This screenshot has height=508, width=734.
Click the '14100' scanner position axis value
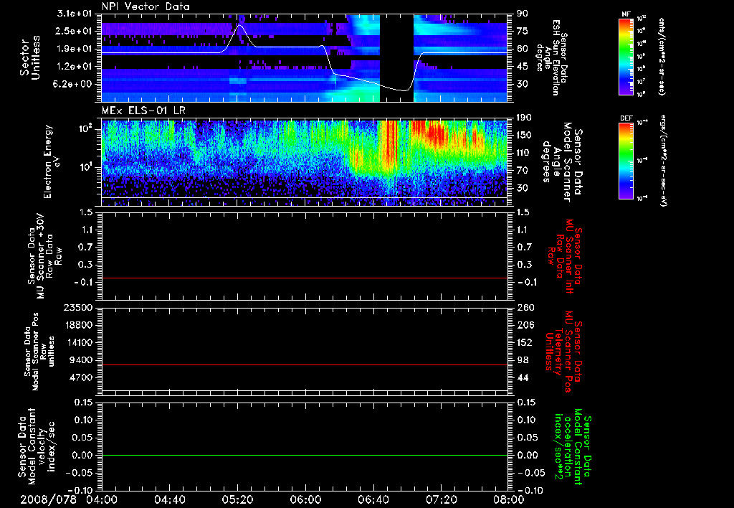point(77,342)
